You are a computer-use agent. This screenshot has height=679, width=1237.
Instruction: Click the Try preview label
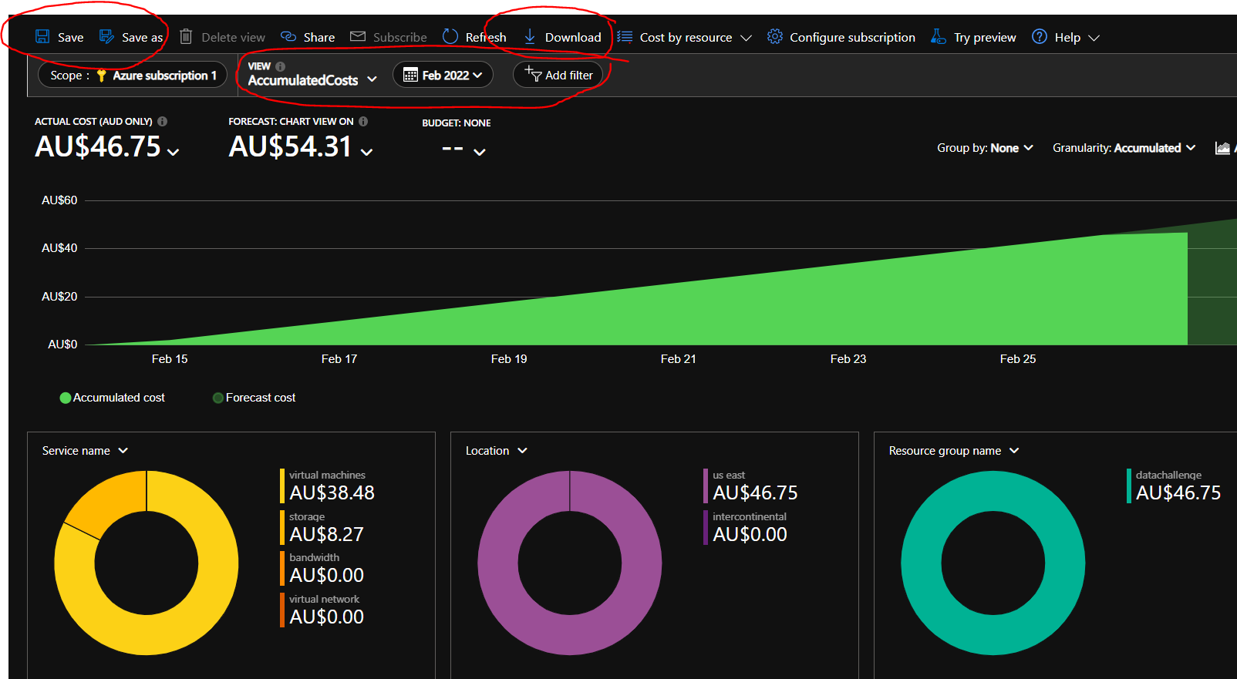click(x=985, y=37)
